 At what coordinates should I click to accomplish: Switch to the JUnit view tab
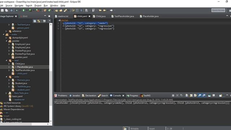[24, 16]
